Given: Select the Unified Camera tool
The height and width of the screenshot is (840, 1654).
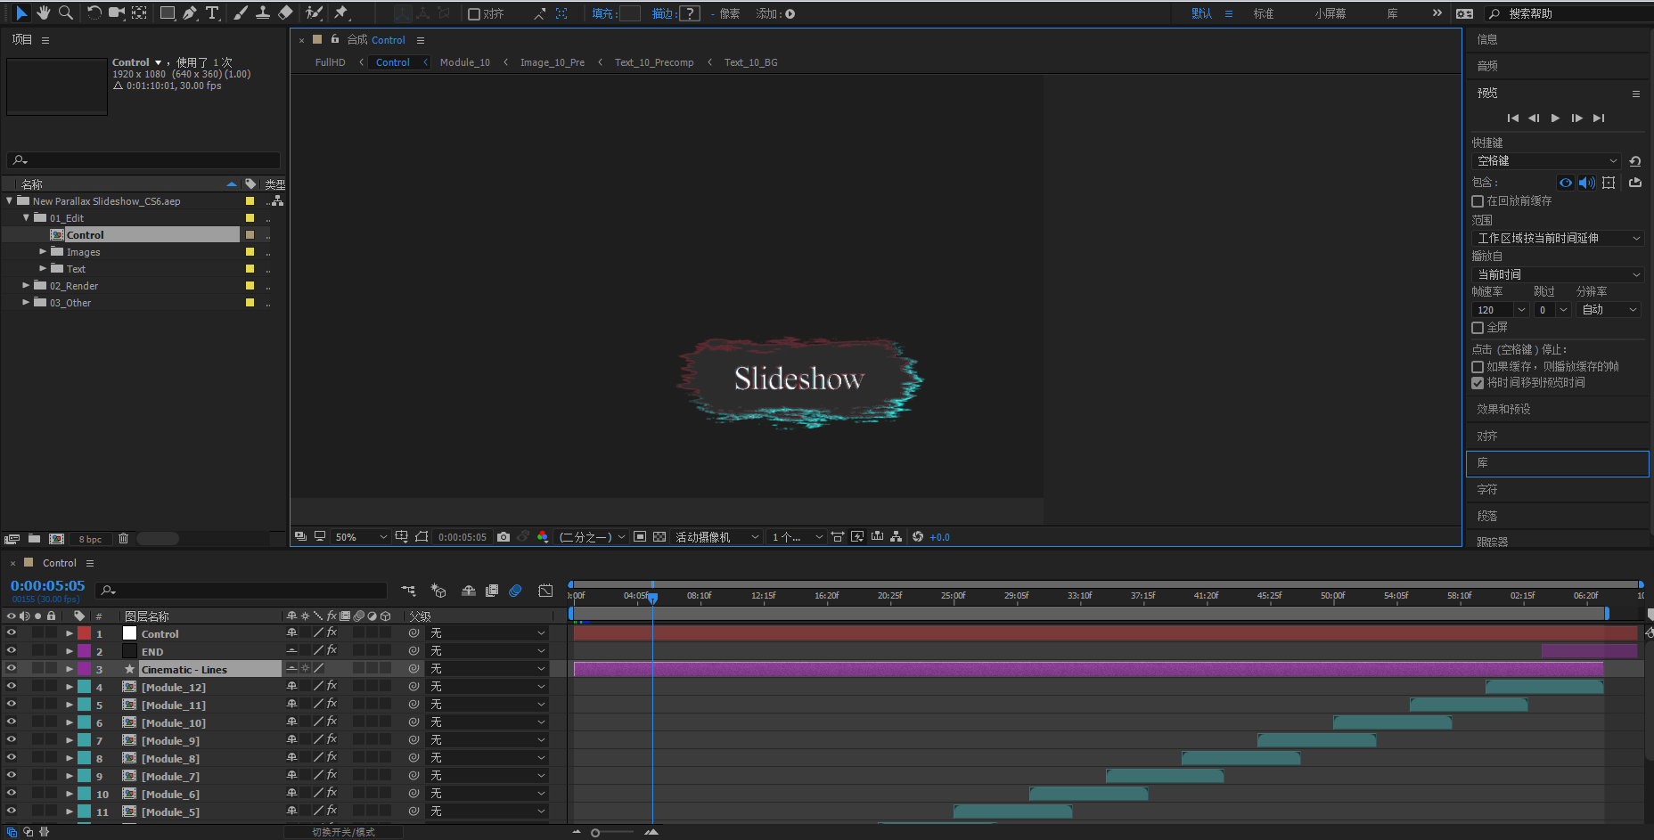Looking at the screenshot, I should (117, 12).
